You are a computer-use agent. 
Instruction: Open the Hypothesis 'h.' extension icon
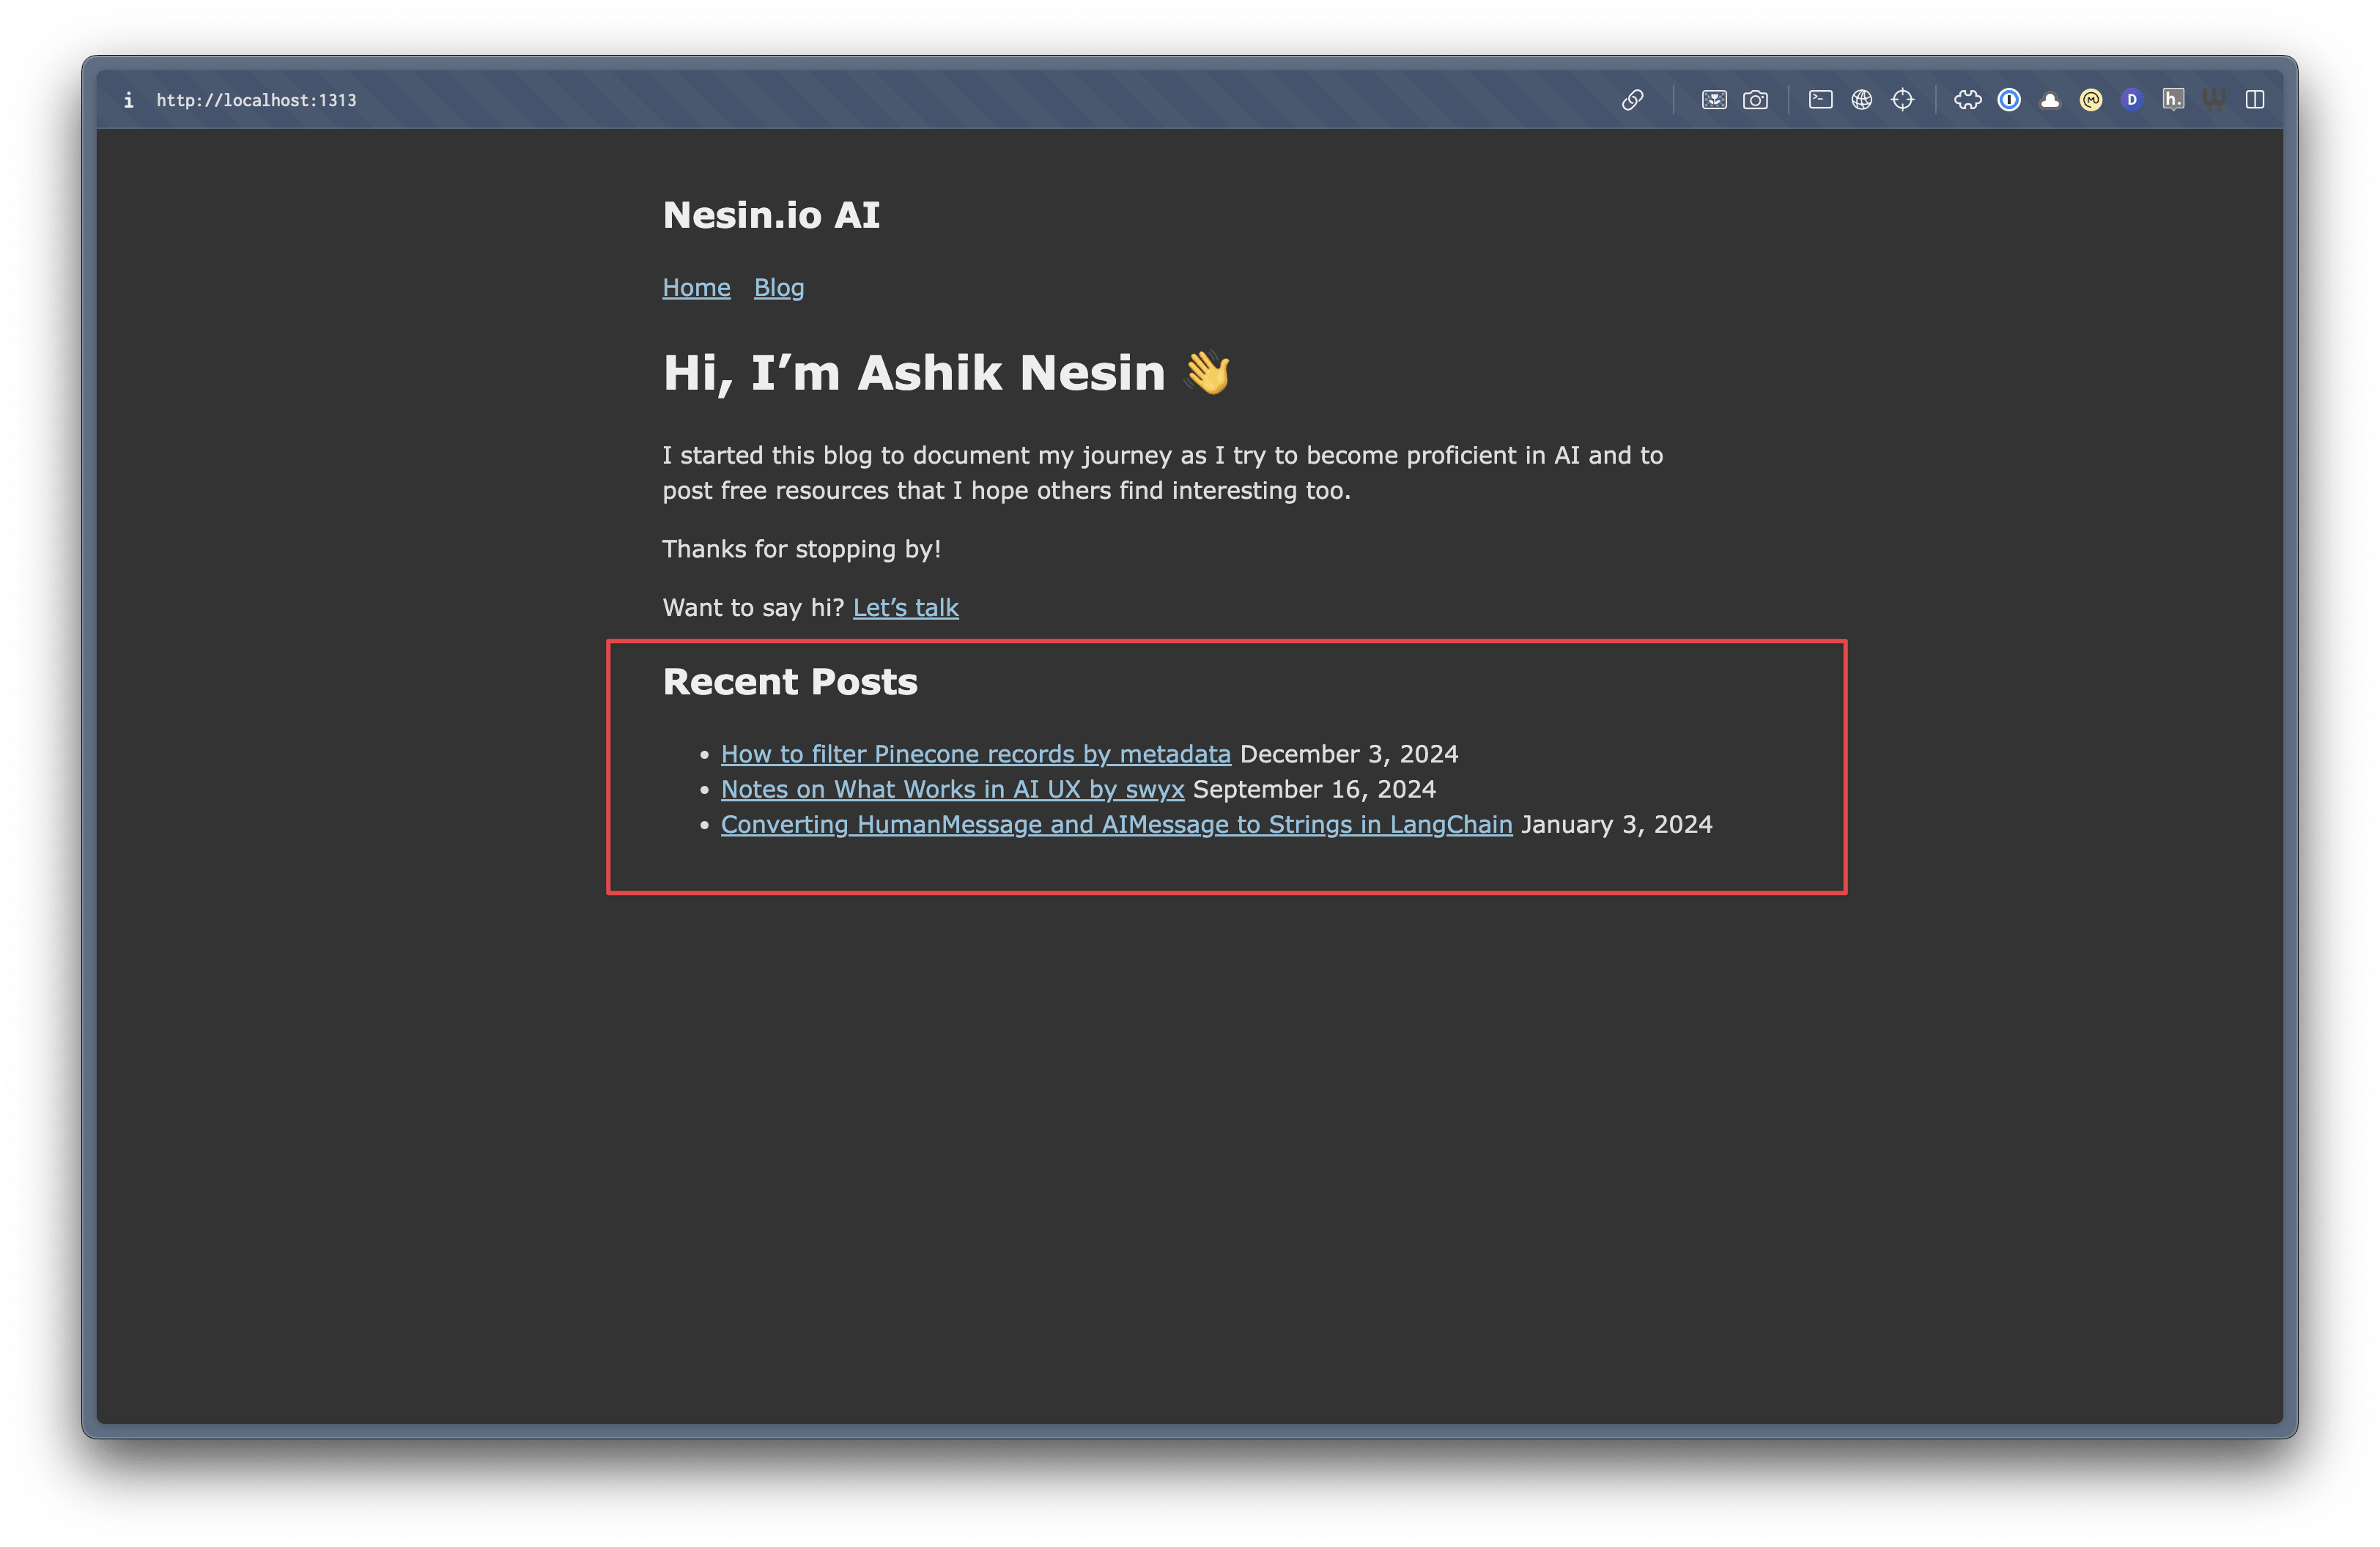click(2173, 100)
